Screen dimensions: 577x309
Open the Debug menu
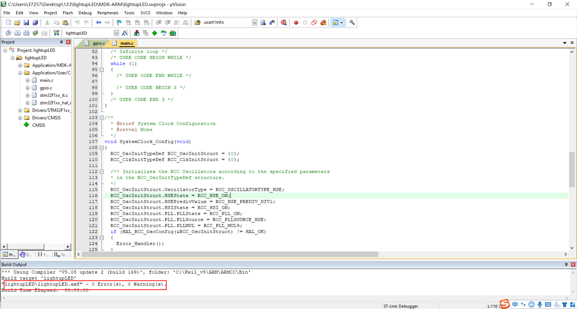pyautogui.click(x=85, y=13)
